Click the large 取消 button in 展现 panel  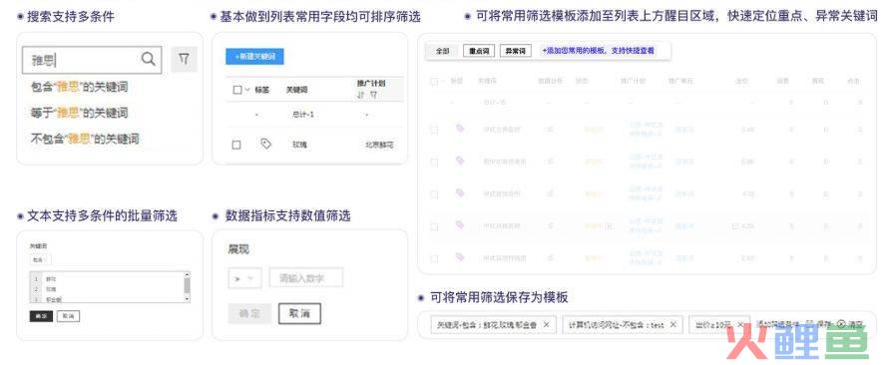[299, 314]
